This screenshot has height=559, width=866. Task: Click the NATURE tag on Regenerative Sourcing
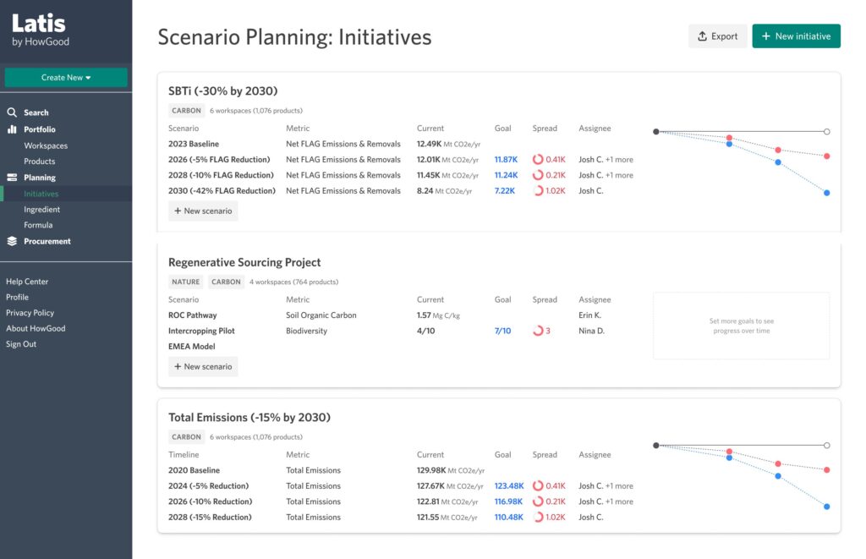[186, 282]
